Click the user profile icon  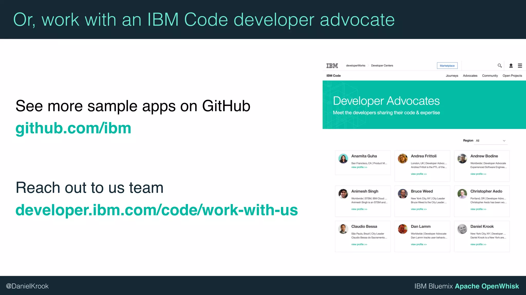(x=511, y=66)
